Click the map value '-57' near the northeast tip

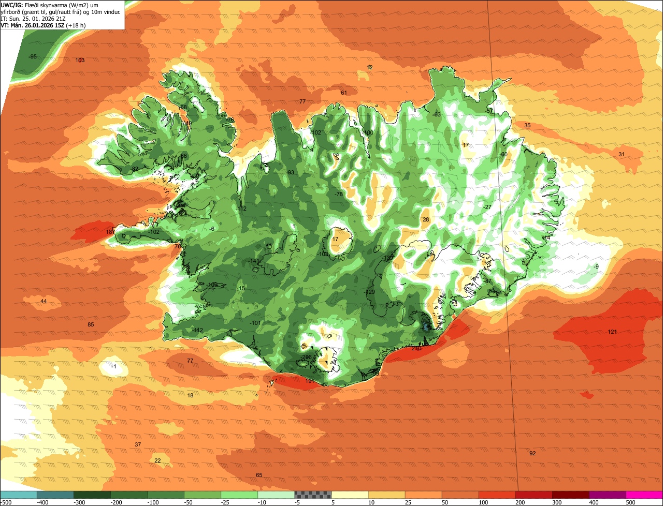489,111
